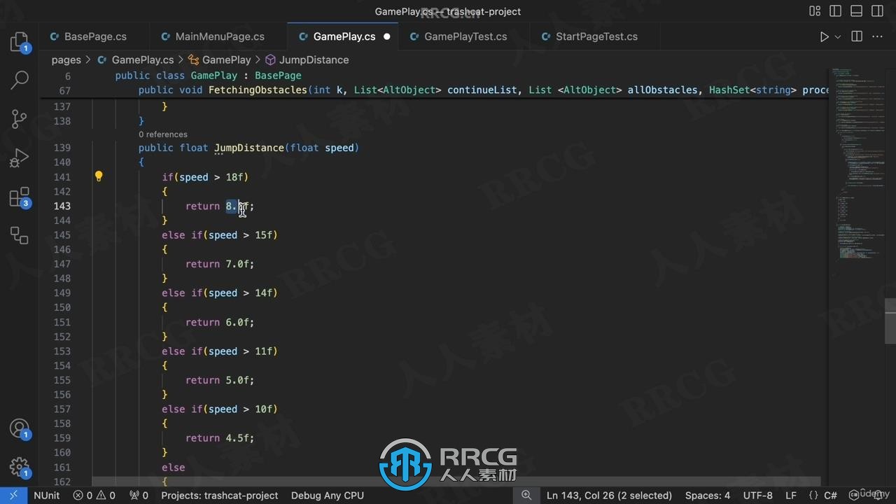Split the editor to the right
Screen dimensions: 896x504
(x=857, y=36)
